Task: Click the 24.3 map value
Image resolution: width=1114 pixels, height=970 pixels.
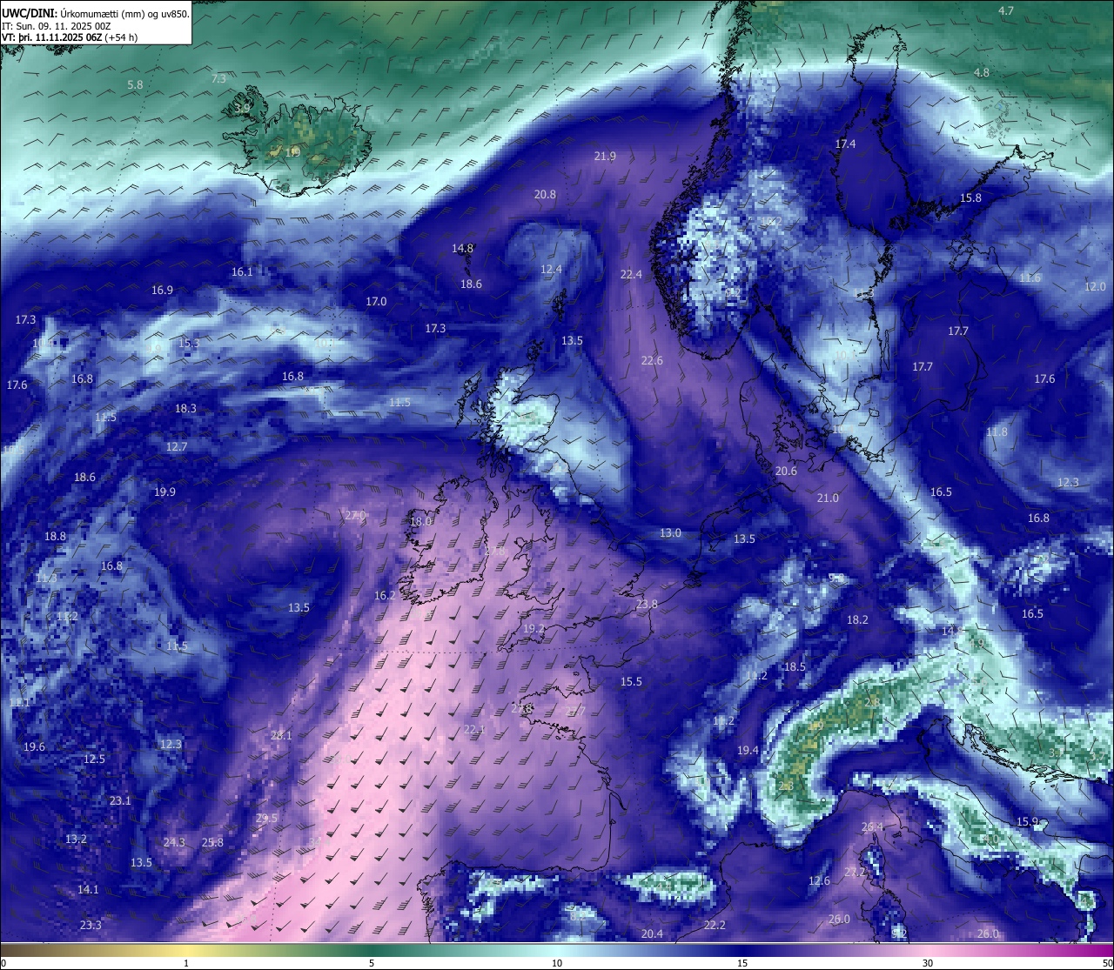Action: click(x=174, y=843)
